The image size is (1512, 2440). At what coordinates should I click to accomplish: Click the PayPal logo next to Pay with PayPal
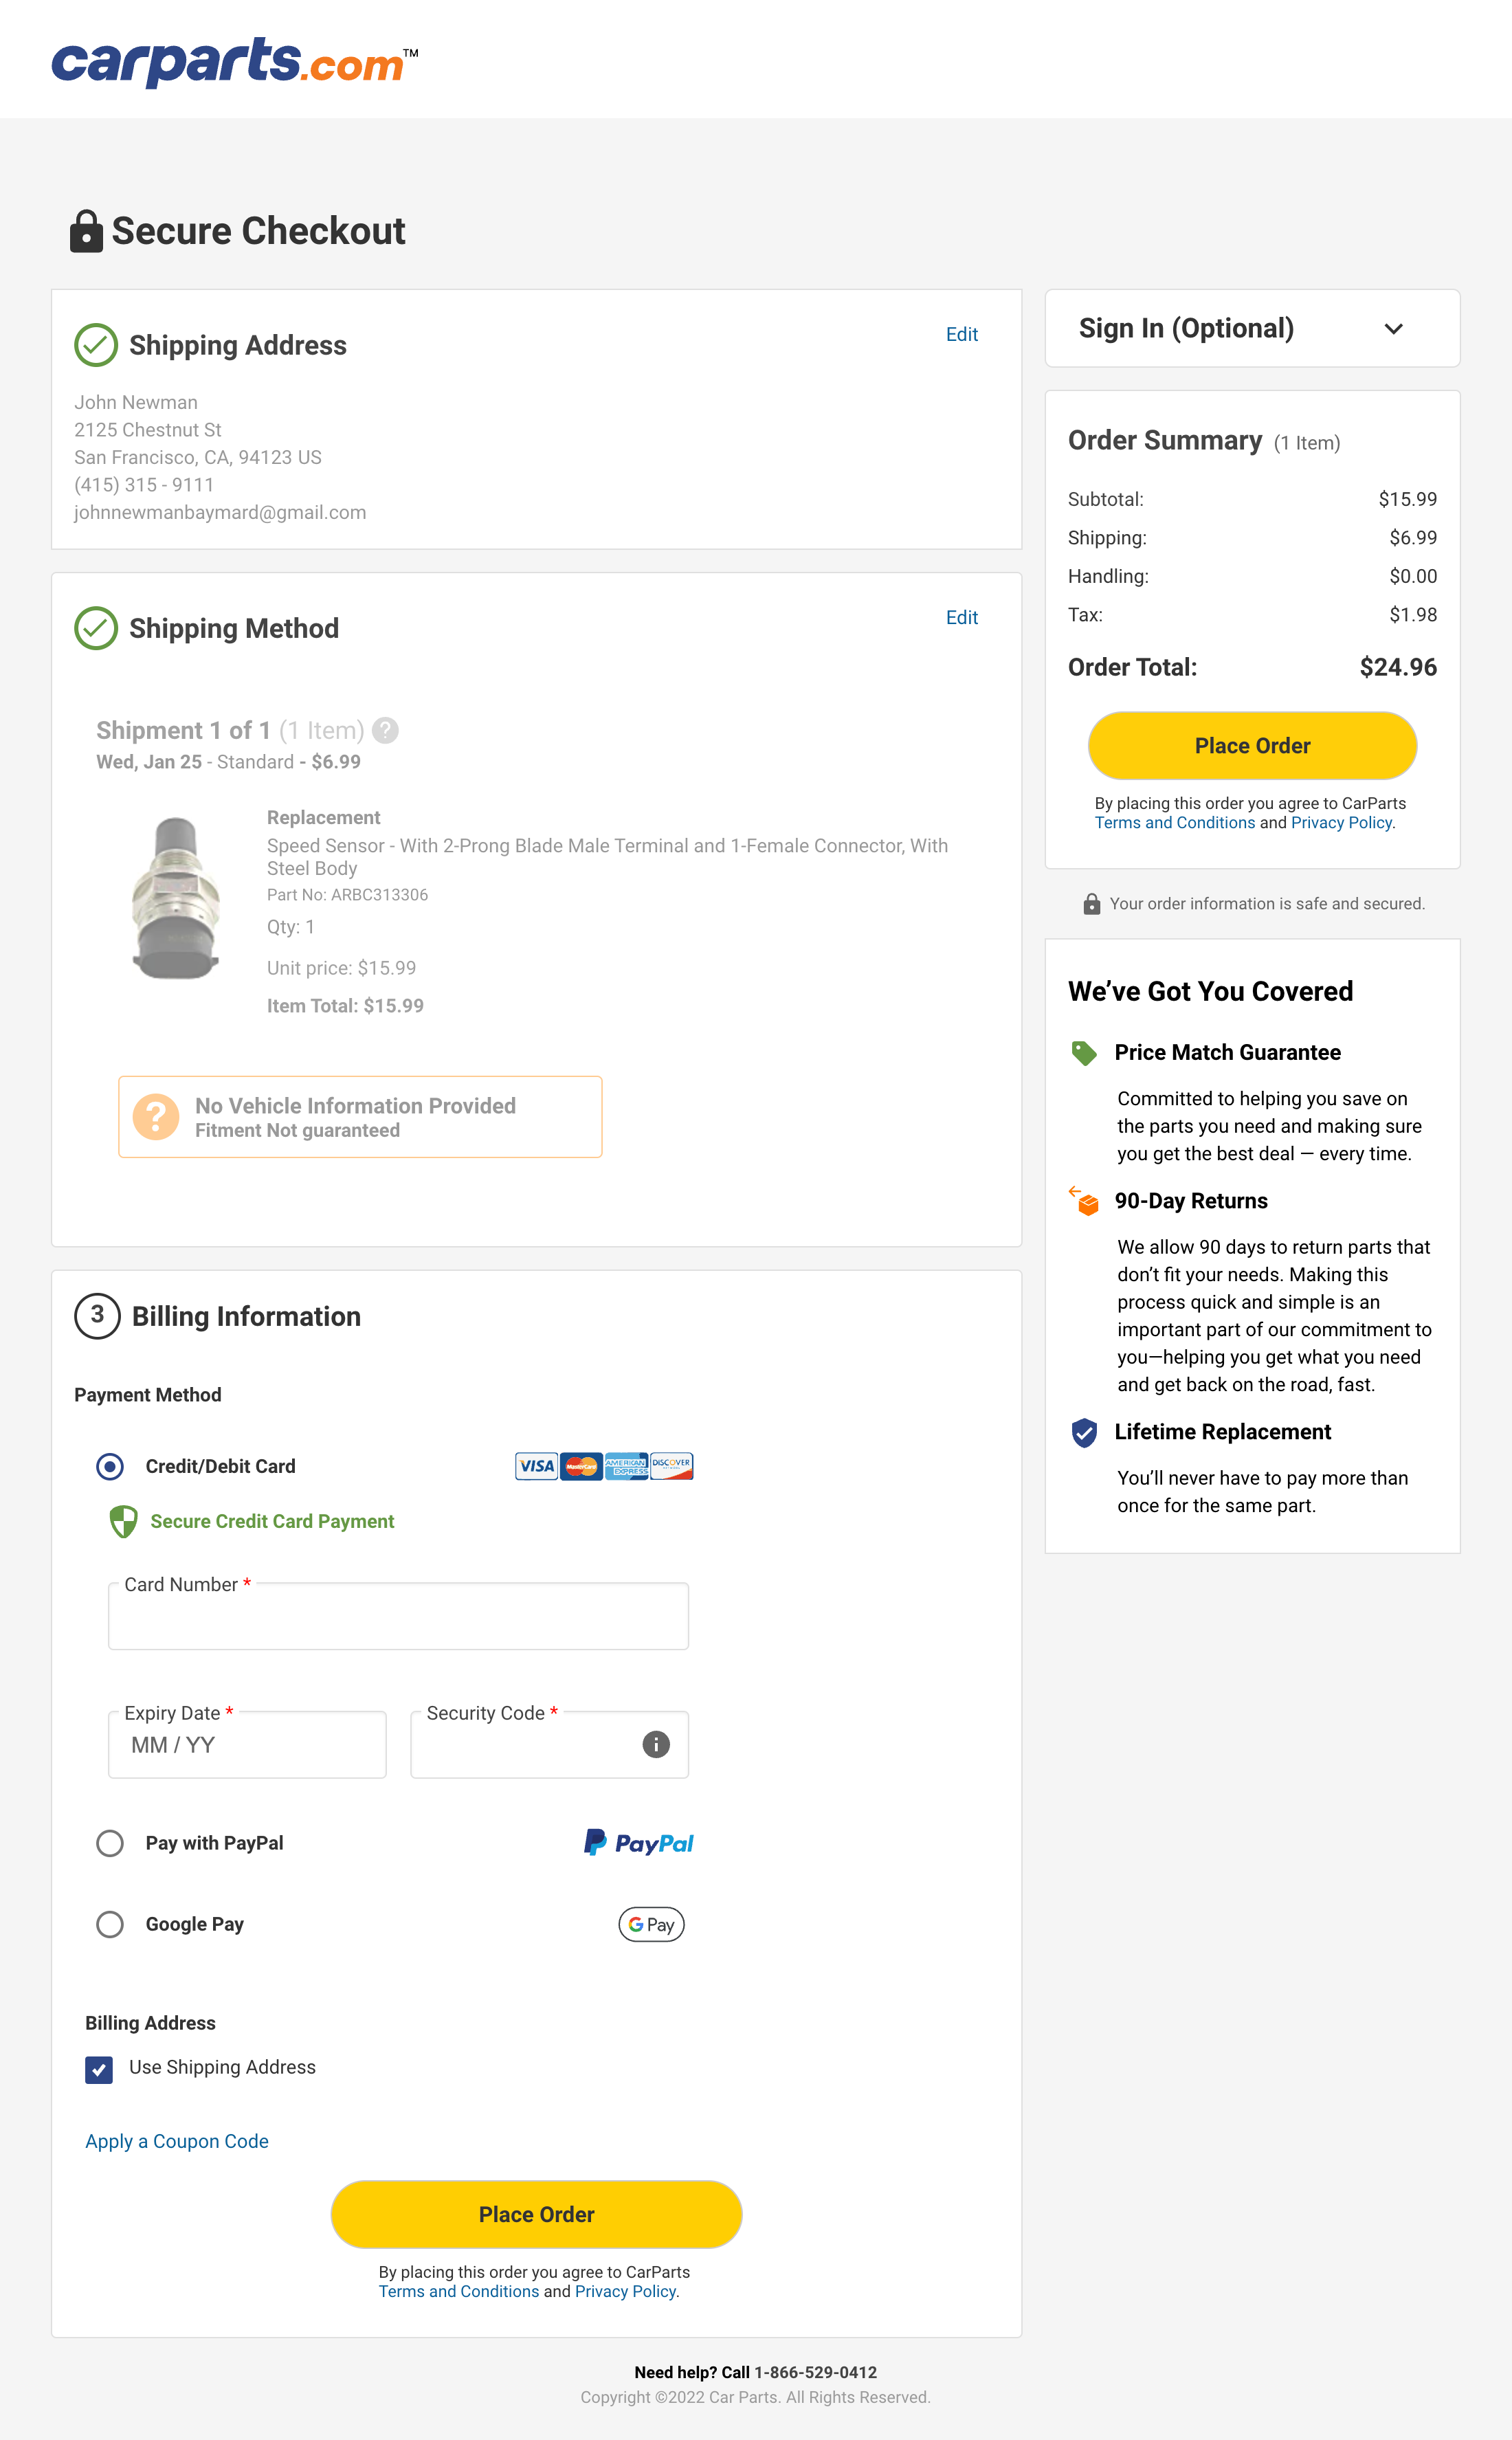638,1843
